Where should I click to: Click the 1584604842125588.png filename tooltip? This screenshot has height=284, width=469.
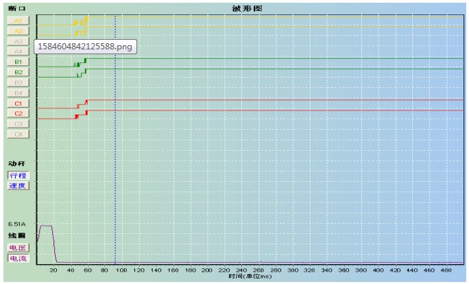click(x=85, y=47)
